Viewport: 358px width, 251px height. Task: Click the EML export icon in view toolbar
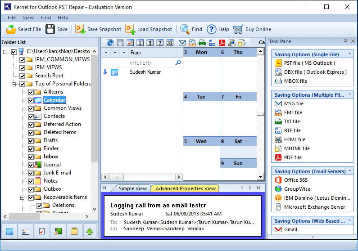coord(192,43)
